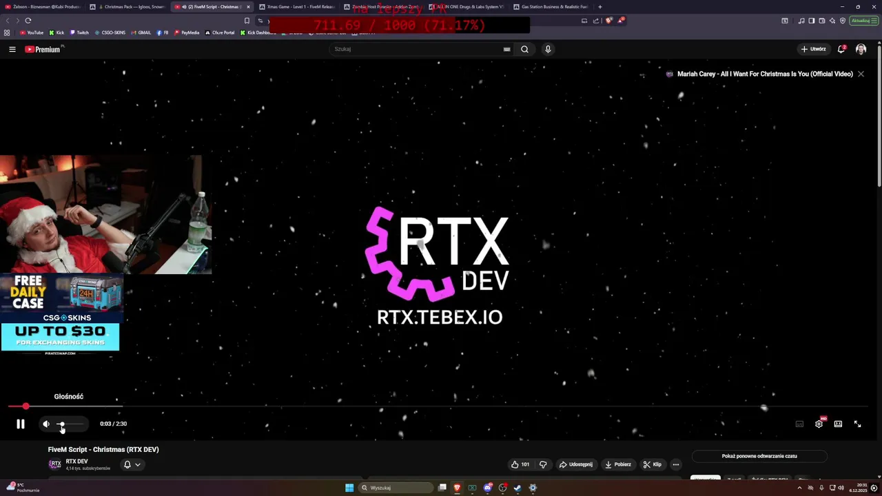Go to YouTube Premium home logo
882x496 pixels.
(x=43, y=49)
